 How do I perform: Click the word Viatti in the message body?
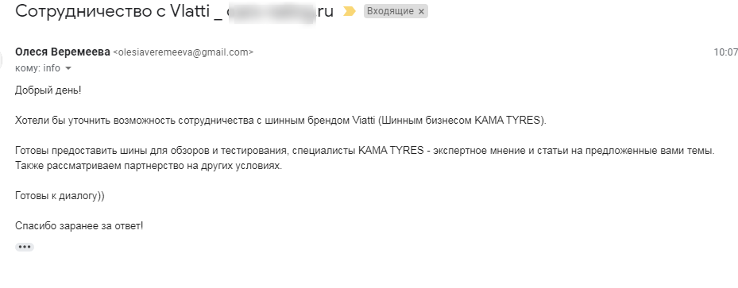pyautogui.click(x=363, y=121)
